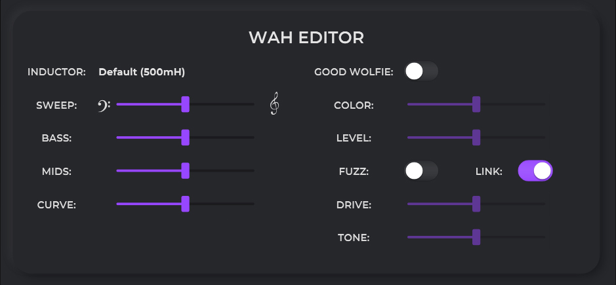Click the Level slider handle
The height and width of the screenshot is (285, 616).
click(x=476, y=138)
